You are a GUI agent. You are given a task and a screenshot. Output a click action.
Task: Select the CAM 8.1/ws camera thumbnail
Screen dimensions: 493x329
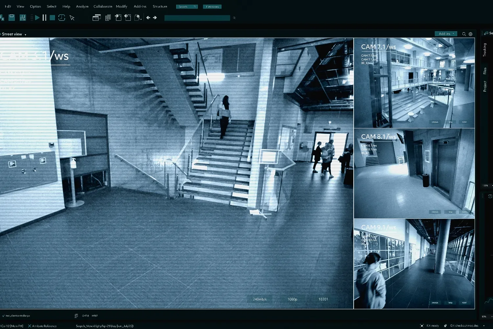click(x=414, y=173)
